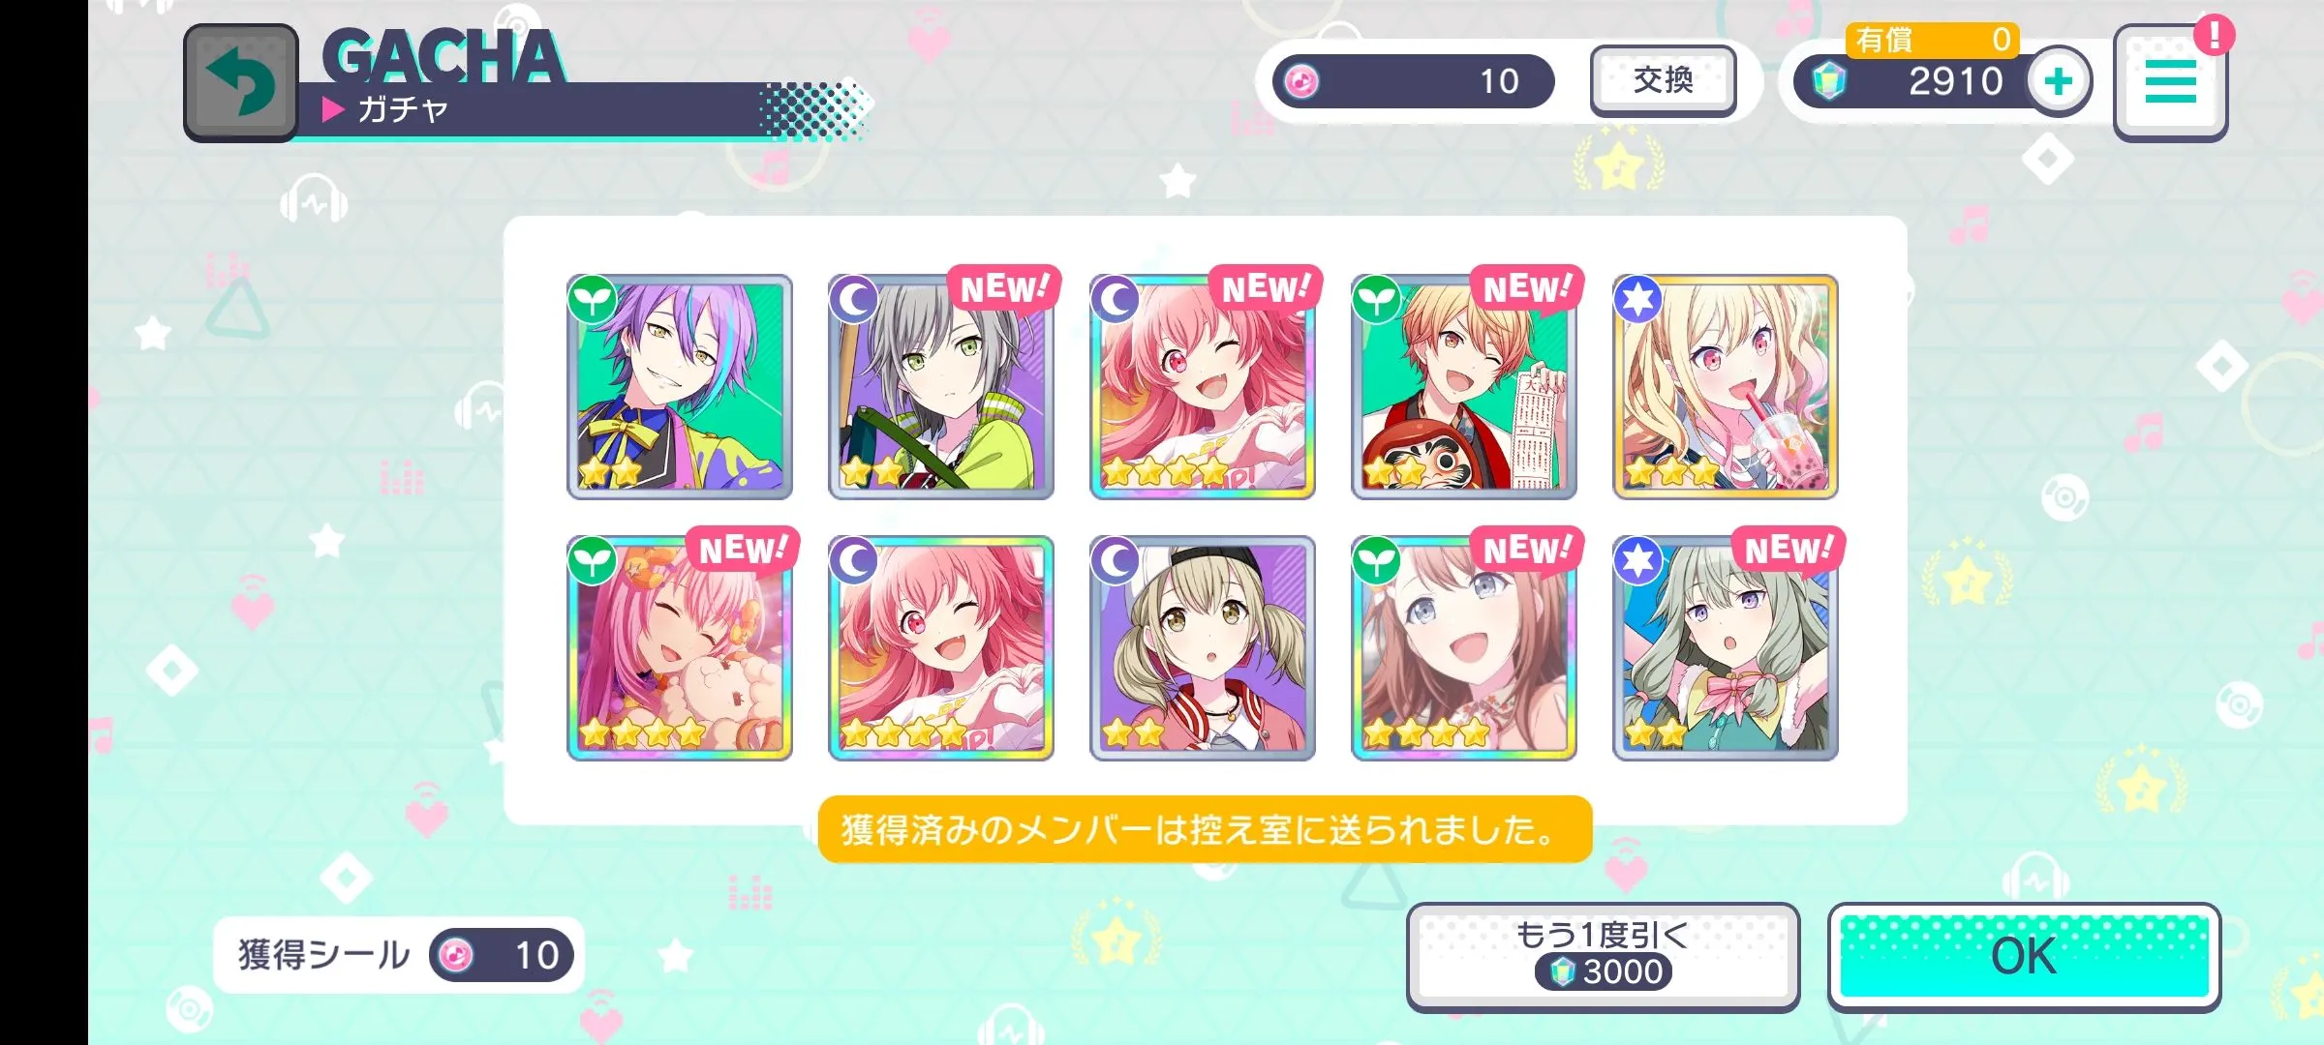Select the blonde girl drinking bubble tea card

[1726, 387]
